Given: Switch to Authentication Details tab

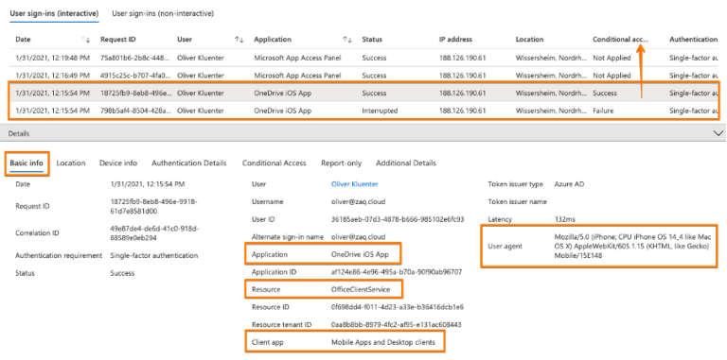Looking at the screenshot, I should click(189, 163).
